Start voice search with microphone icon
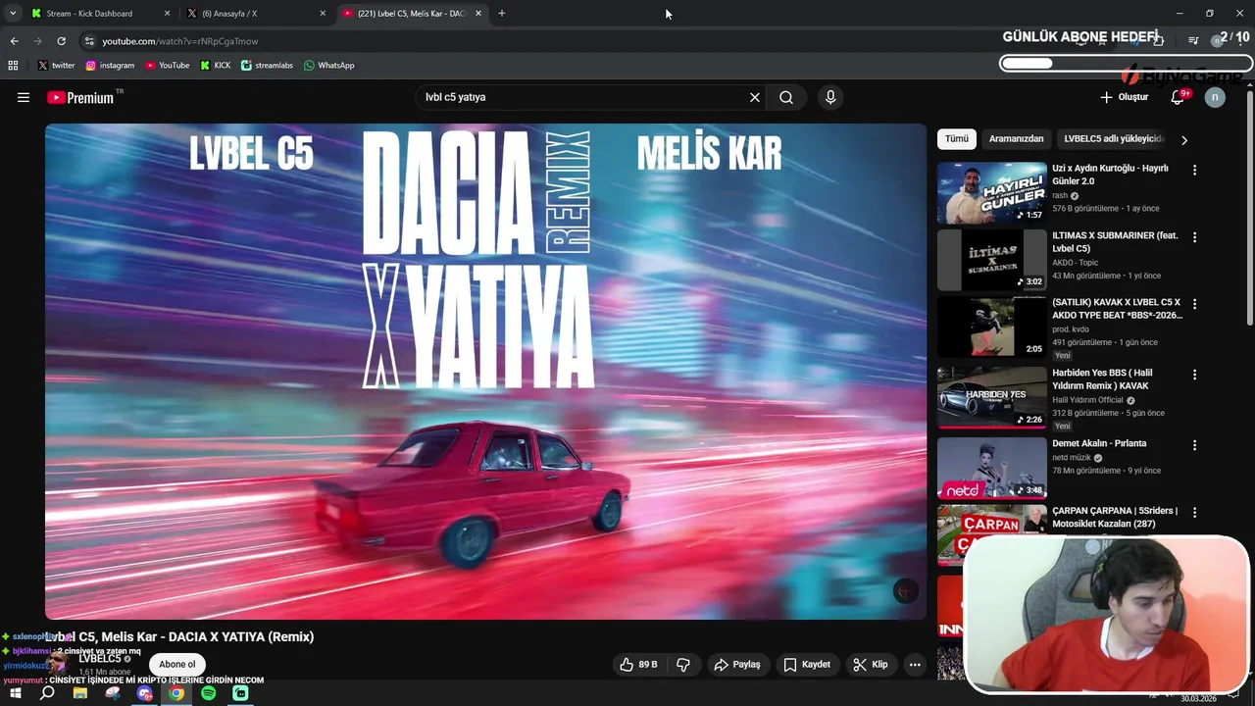 [x=830, y=97]
